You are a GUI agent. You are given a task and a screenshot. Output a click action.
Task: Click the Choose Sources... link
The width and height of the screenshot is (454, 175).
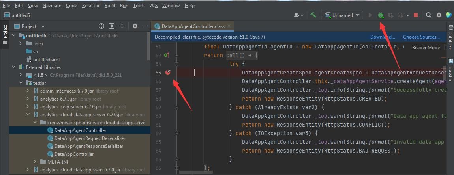(421, 37)
